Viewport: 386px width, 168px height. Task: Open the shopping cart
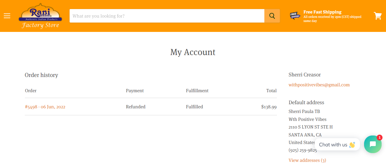click(x=378, y=16)
